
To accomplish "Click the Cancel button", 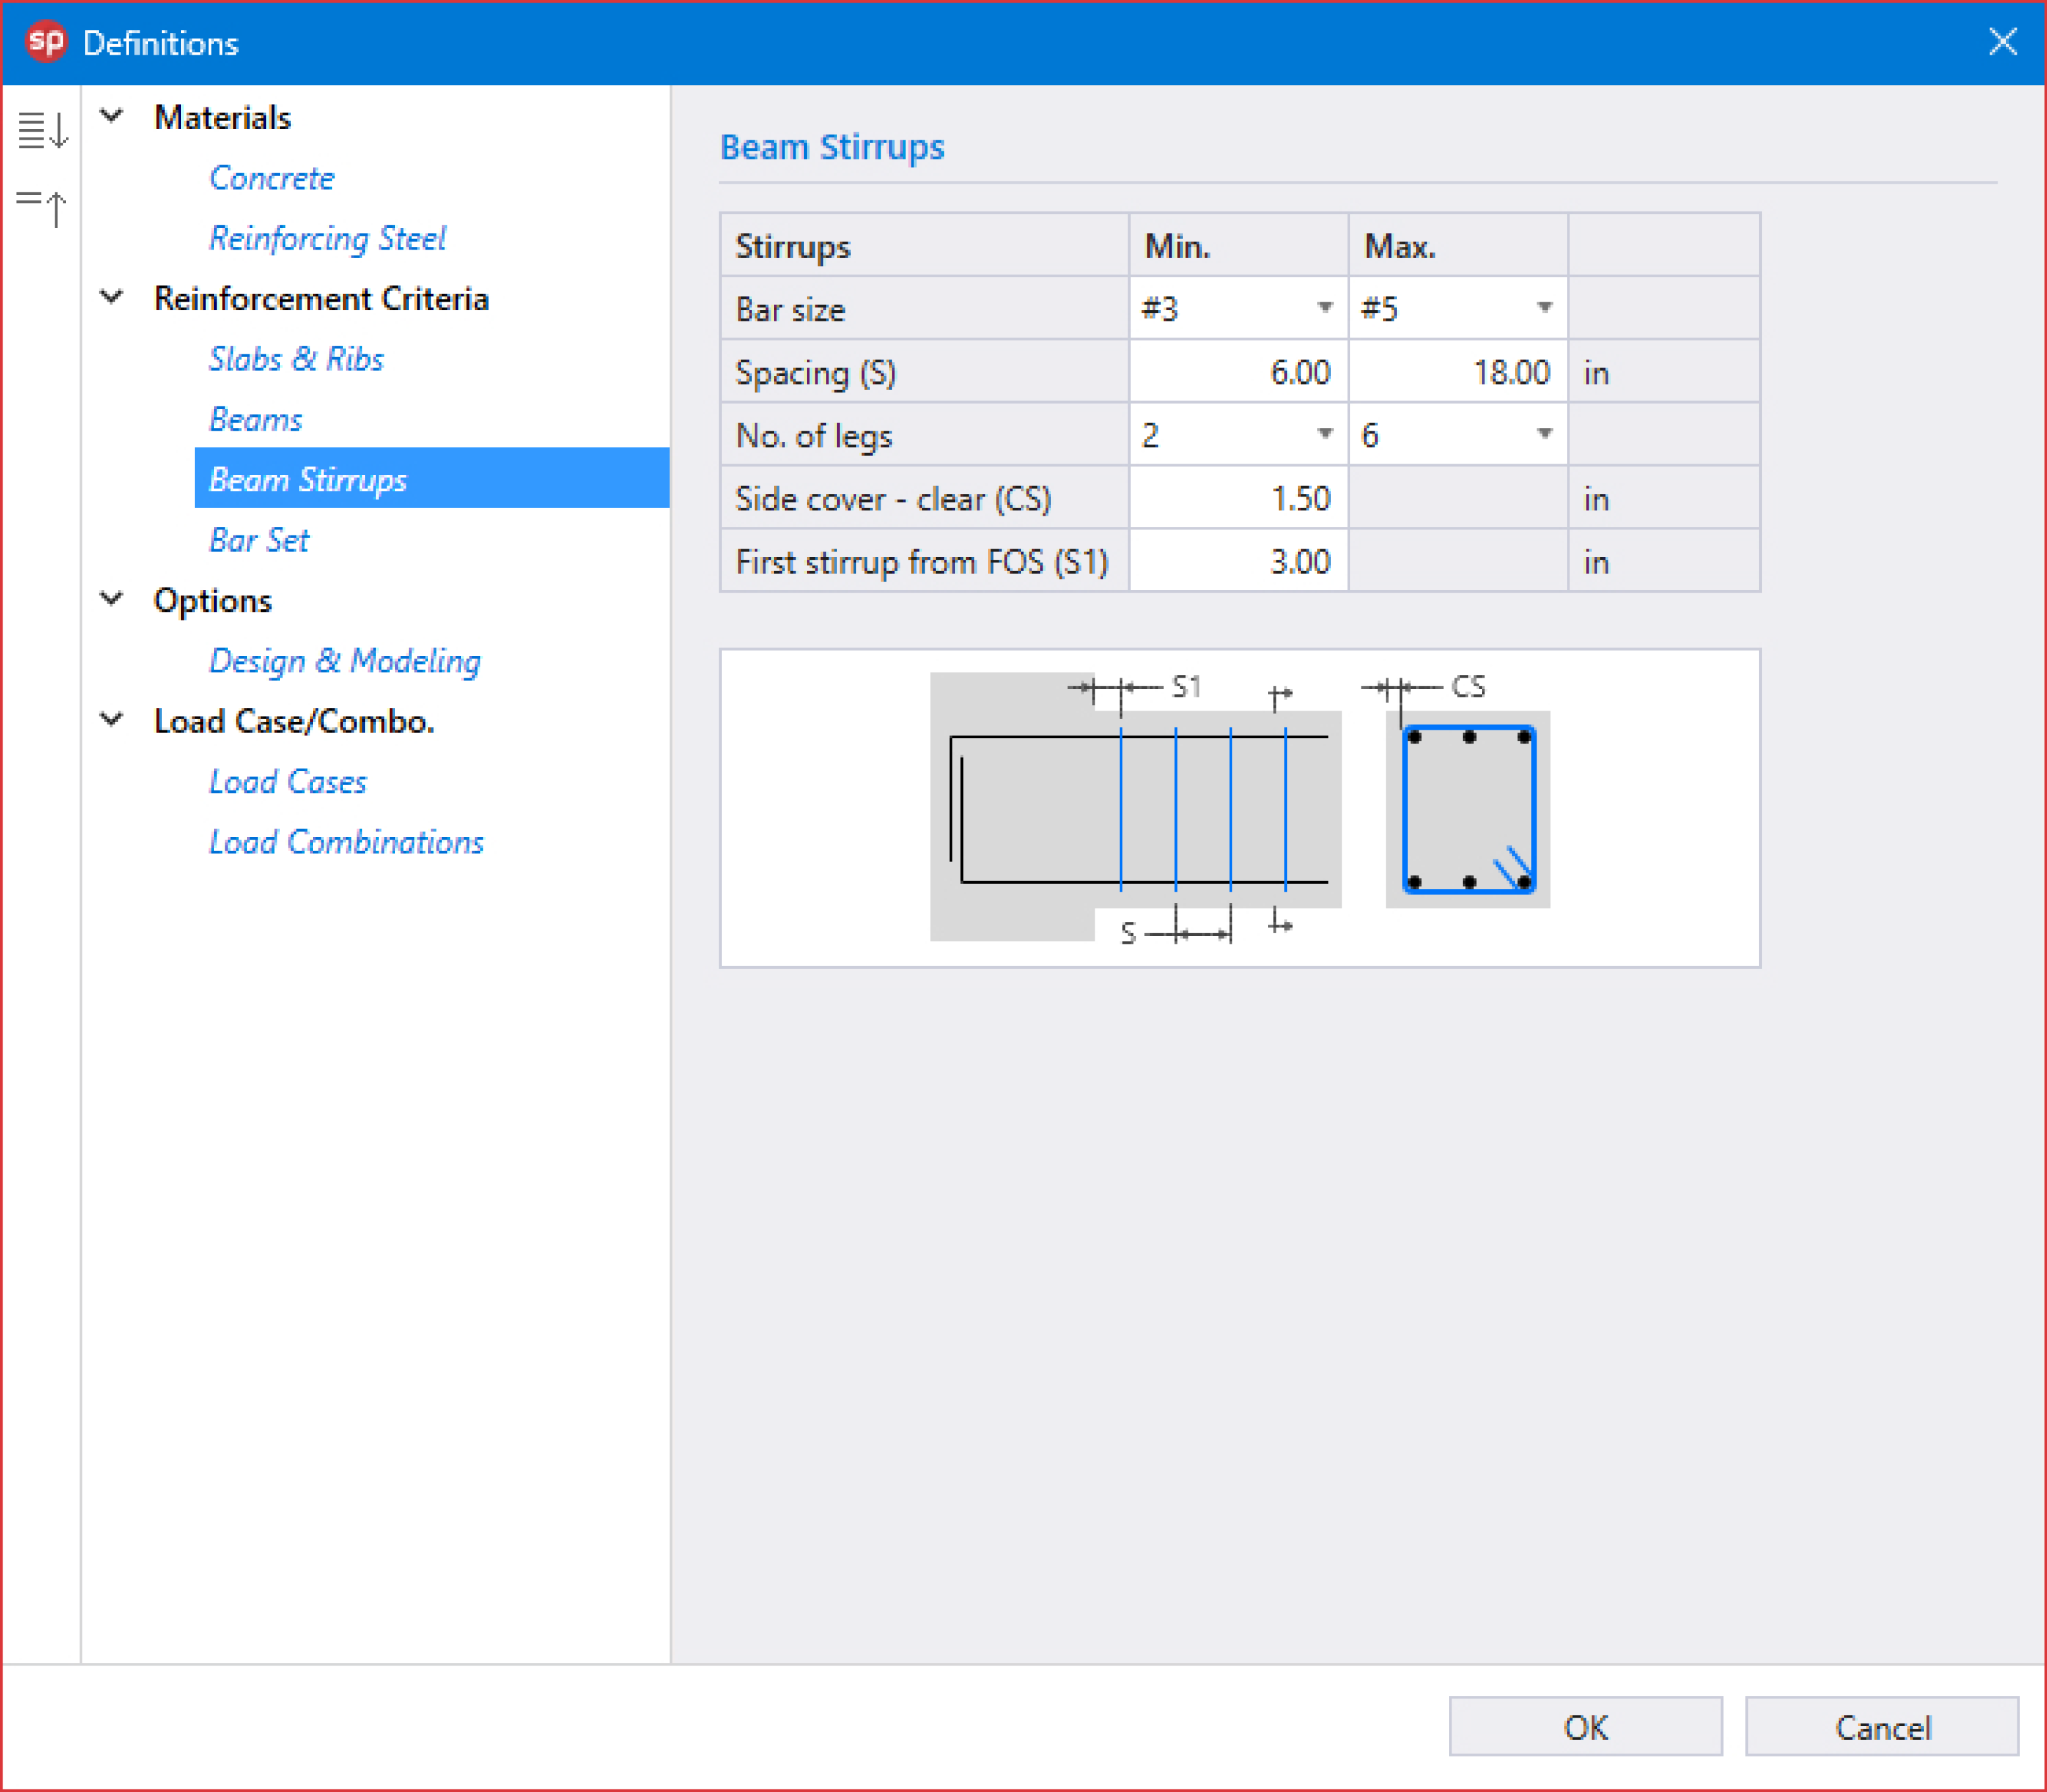I will (1881, 1727).
